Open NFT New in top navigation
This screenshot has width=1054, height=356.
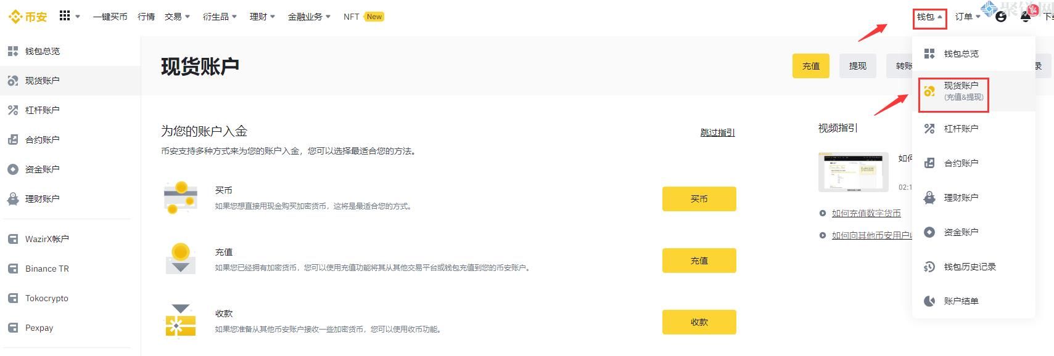[363, 17]
